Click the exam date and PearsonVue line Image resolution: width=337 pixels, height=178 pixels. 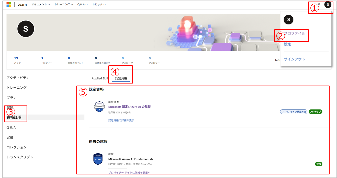pos(130,164)
